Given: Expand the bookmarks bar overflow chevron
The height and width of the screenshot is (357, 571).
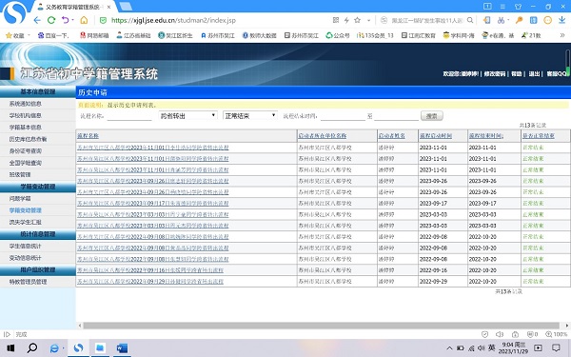Looking at the screenshot, I should [x=562, y=35].
